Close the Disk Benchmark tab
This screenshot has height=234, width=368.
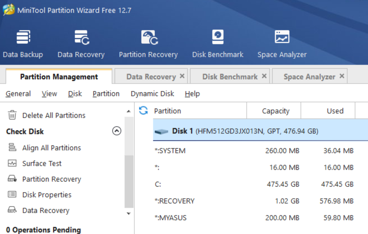tap(264, 76)
